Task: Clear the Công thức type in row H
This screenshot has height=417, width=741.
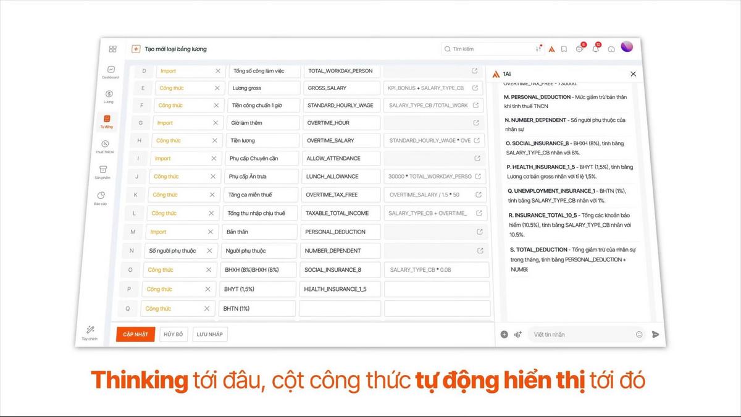Action: tap(214, 140)
